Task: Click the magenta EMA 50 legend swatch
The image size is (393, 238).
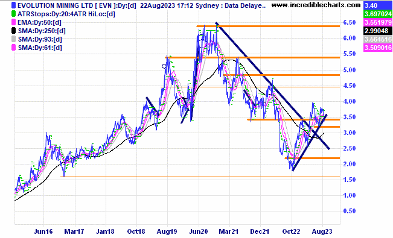Action: coord(13,22)
